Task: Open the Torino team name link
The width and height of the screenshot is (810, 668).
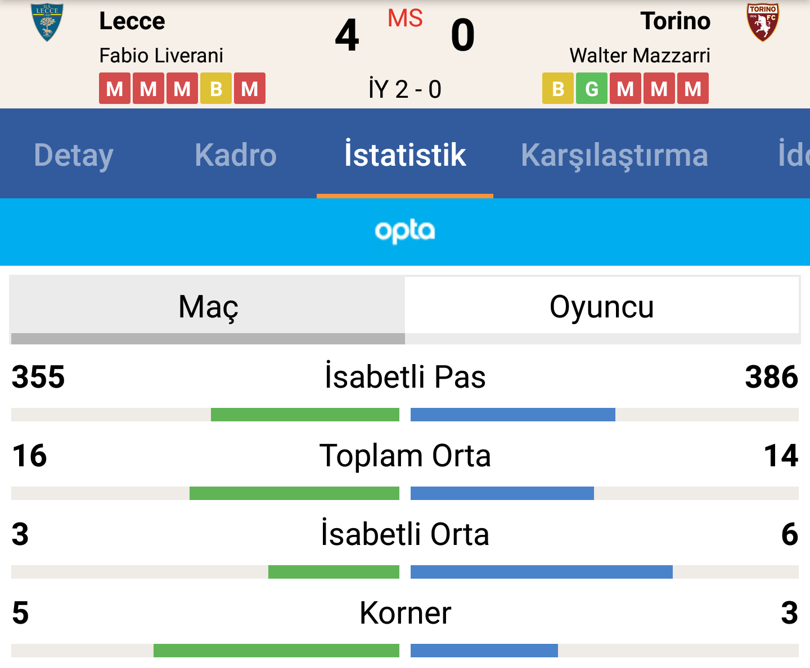Action: pos(676,21)
